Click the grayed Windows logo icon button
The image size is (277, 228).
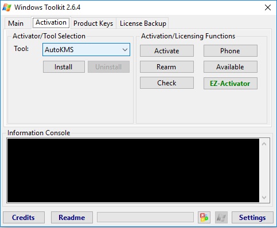coord(221,217)
